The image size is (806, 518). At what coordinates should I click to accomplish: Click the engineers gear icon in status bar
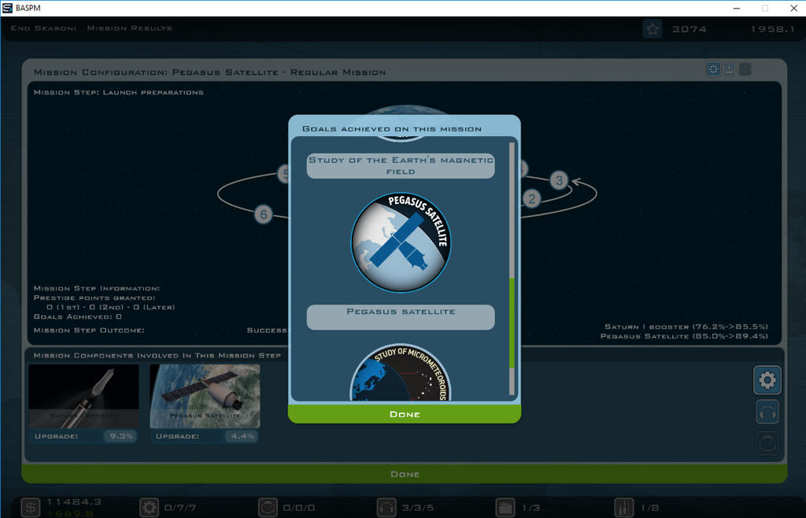149,508
